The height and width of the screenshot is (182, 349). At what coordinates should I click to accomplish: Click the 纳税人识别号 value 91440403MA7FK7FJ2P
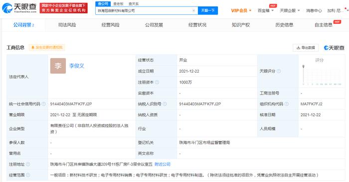click(x=200, y=104)
